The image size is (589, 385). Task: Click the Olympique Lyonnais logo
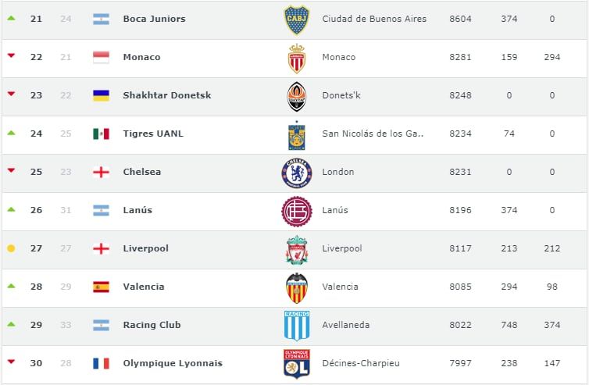tap(296, 364)
